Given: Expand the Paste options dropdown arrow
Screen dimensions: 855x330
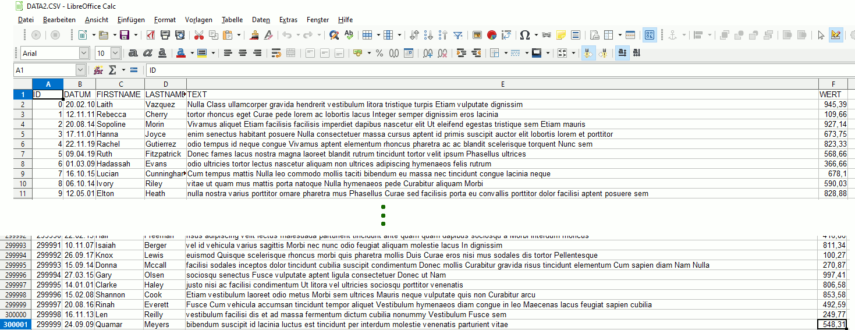Looking at the screenshot, I should coord(239,35).
